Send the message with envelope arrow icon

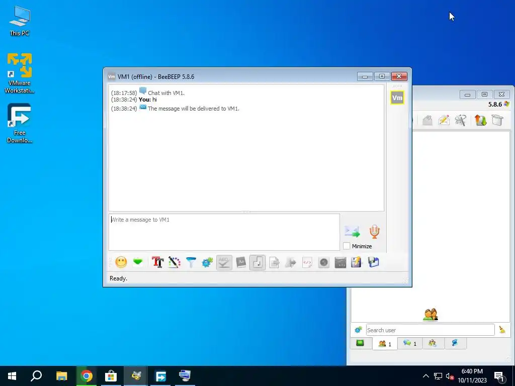click(x=352, y=231)
